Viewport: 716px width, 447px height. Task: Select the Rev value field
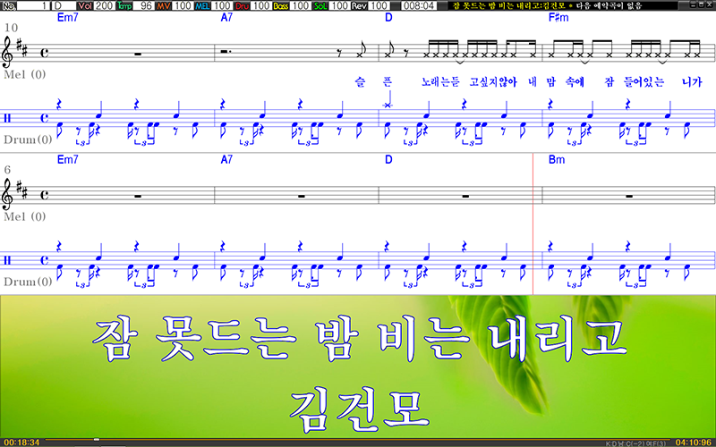pos(379,5)
